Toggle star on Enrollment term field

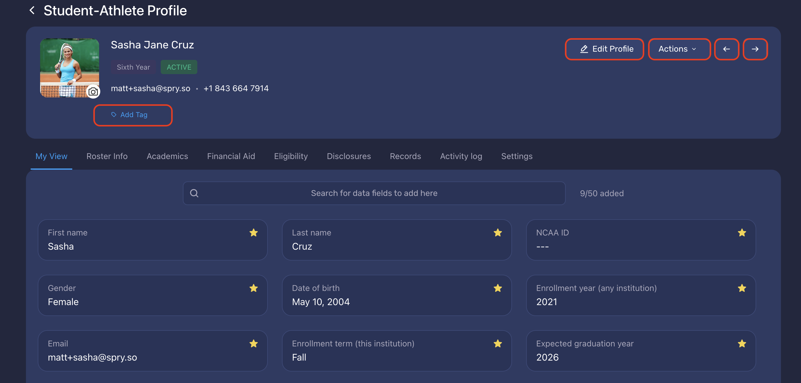click(498, 343)
